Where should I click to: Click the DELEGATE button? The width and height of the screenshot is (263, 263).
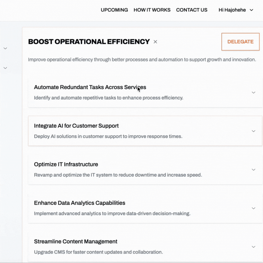point(240,42)
